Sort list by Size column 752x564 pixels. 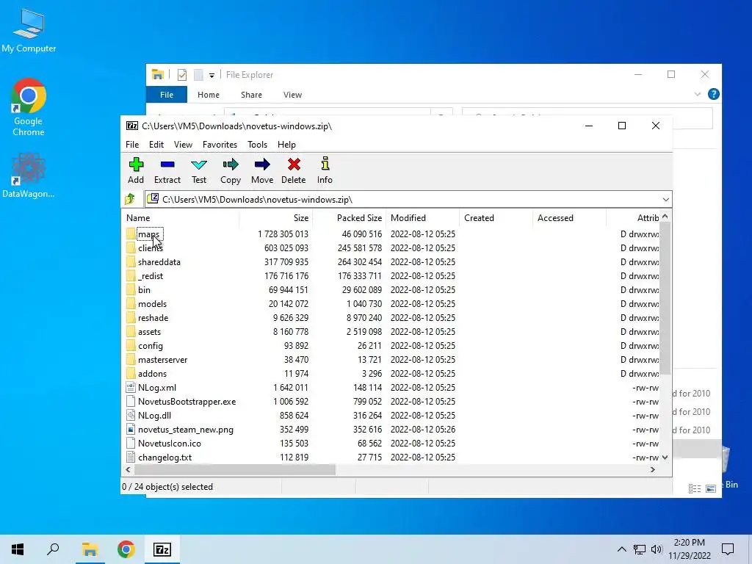click(x=276, y=217)
